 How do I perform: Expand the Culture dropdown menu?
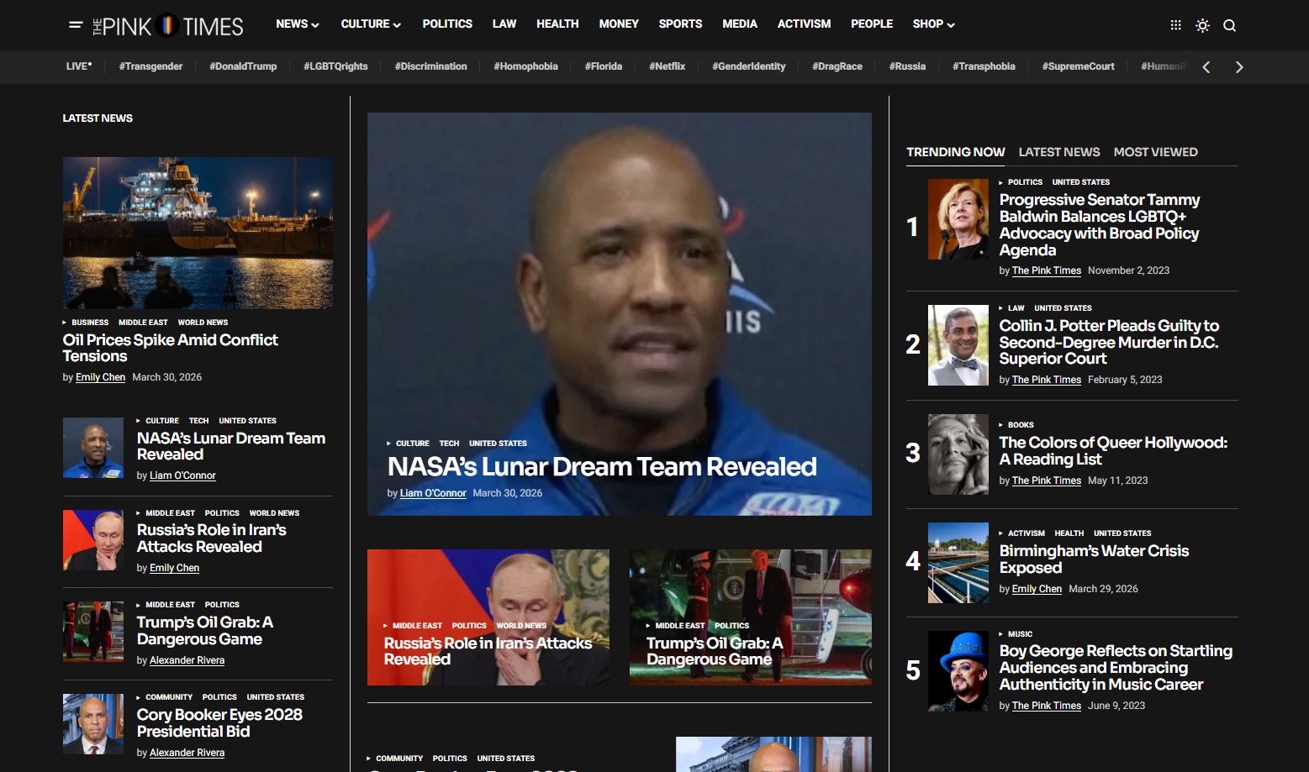[x=370, y=24]
